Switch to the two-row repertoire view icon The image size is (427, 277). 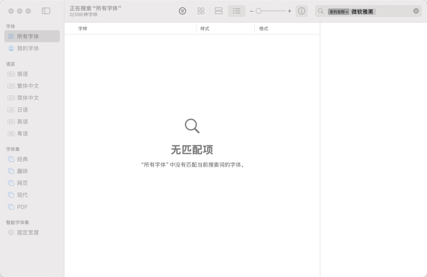coord(219,11)
